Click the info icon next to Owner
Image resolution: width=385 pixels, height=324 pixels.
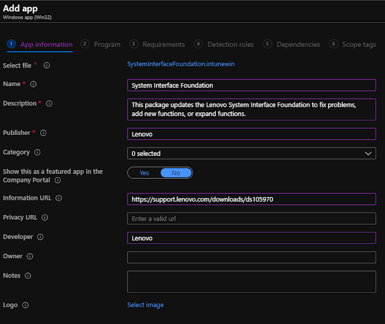(x=30, y=257)
